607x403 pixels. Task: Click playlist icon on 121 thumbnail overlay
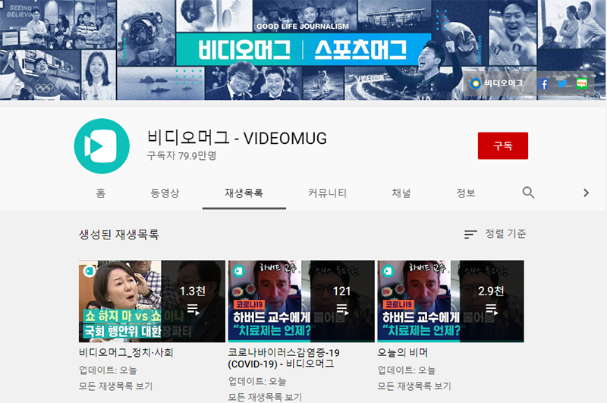pos(342,309)
